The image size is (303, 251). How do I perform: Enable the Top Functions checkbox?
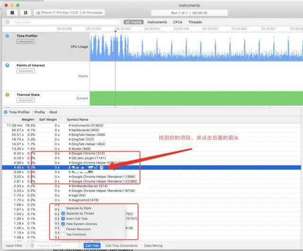tap(63, 234)
